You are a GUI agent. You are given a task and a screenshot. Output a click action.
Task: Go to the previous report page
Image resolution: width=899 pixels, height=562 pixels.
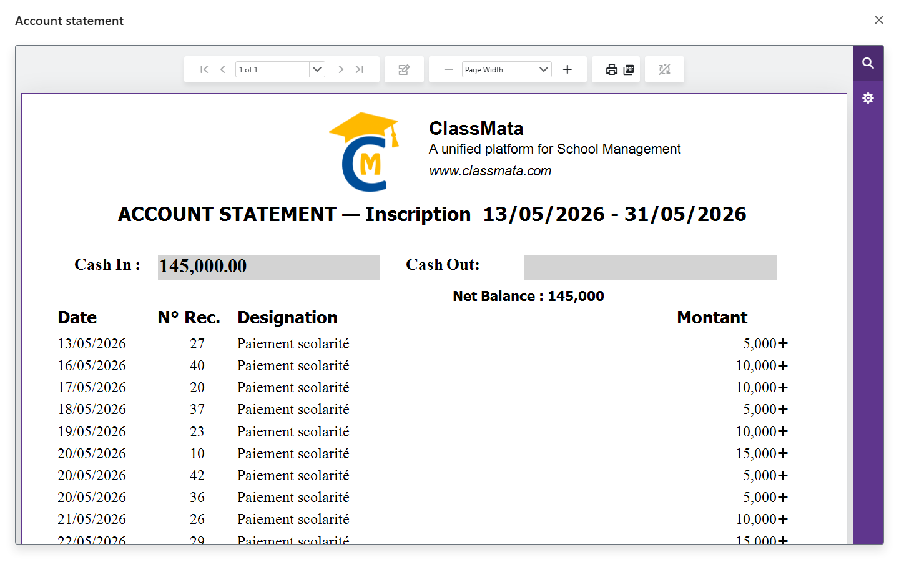coord(223,69)
